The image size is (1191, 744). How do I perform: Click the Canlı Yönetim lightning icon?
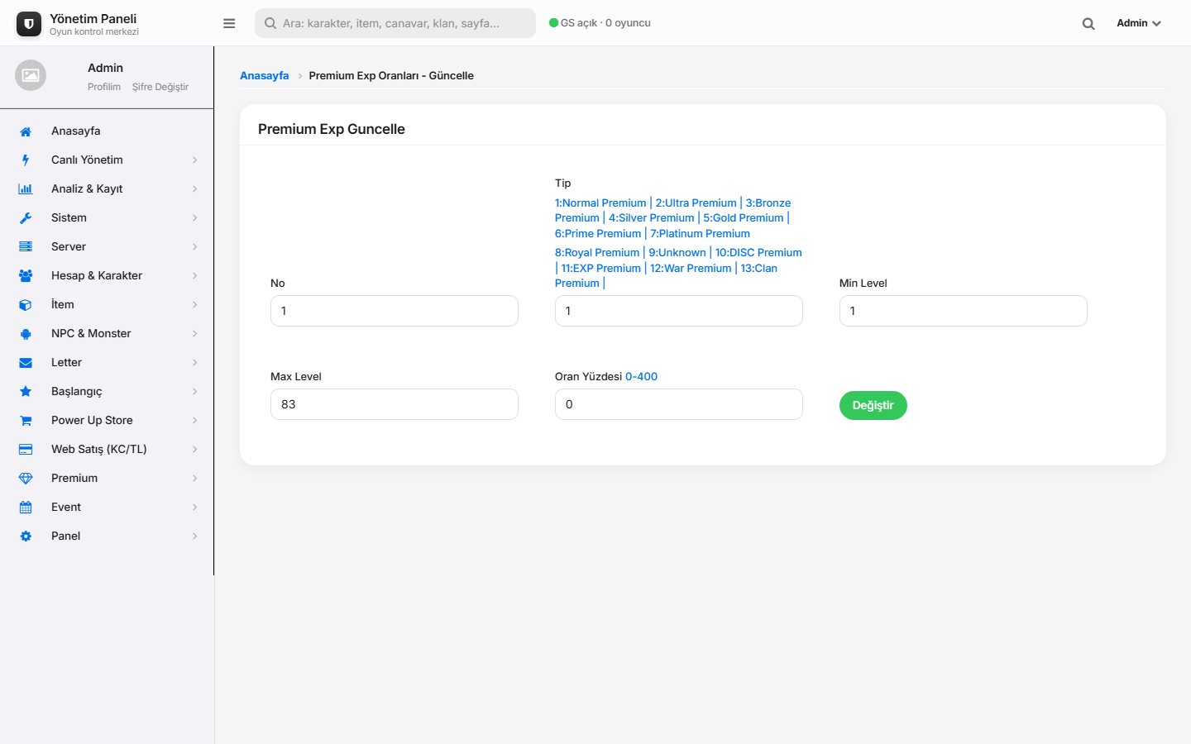point(26,160)
